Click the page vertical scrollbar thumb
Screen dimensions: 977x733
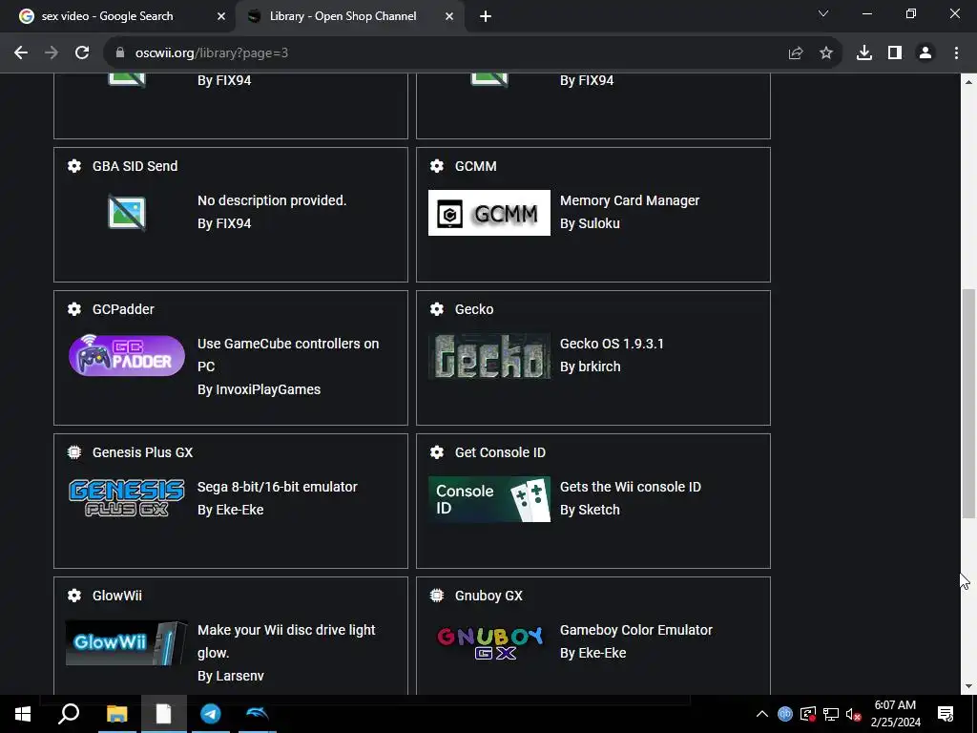968,404
